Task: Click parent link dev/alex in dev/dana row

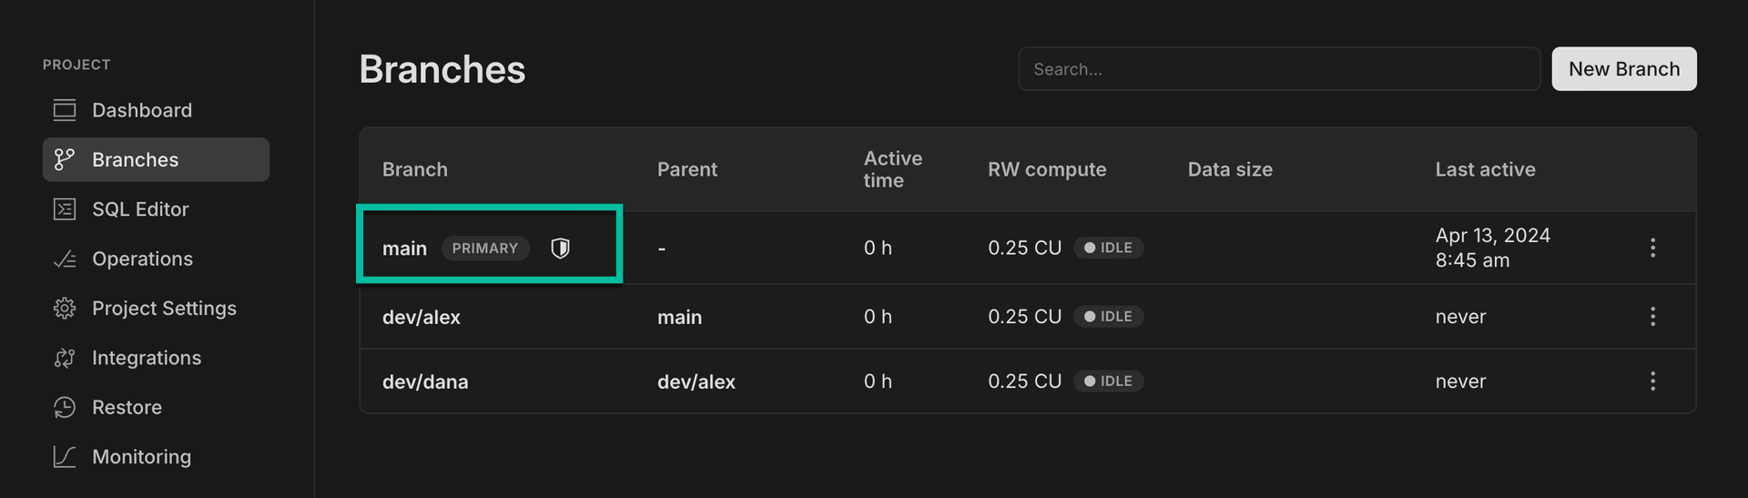Action: (696, 382)
